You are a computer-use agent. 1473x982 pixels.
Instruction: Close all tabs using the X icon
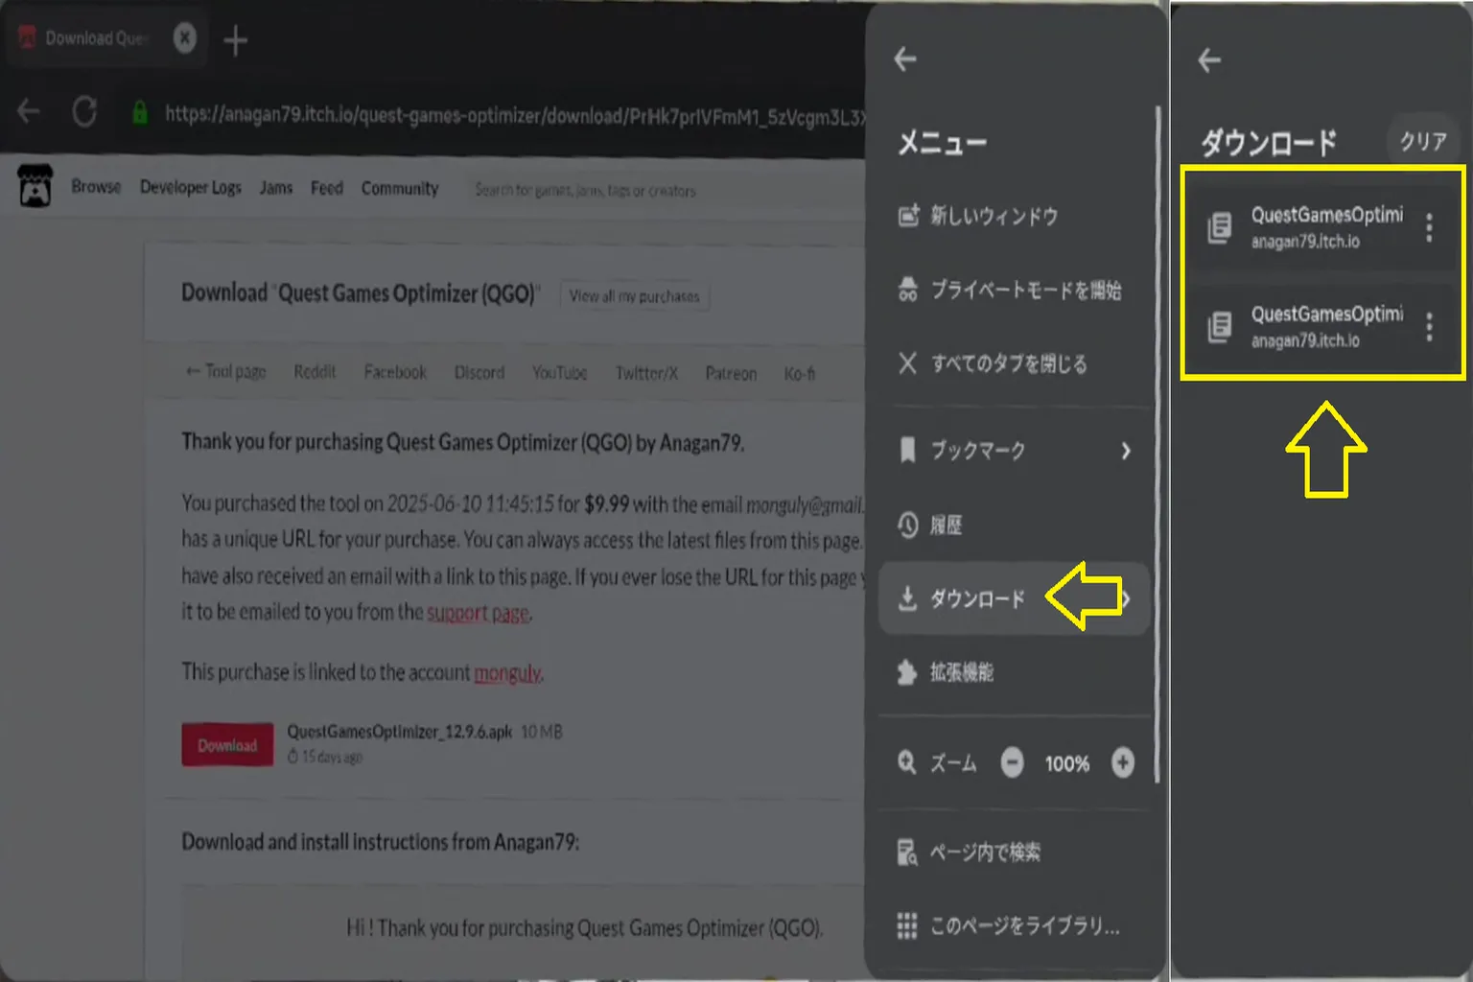point(905,364)
